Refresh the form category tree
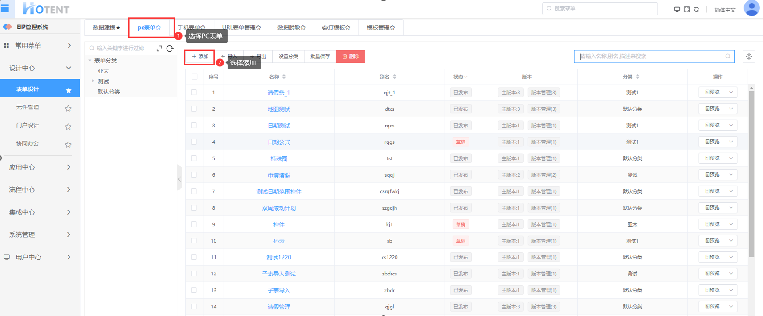The height and width of the screenshot is (316, 763). point(170,49)
